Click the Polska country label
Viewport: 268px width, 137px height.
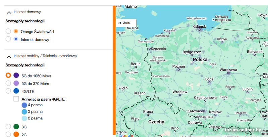pyautogui.click(x=200, y=59)
